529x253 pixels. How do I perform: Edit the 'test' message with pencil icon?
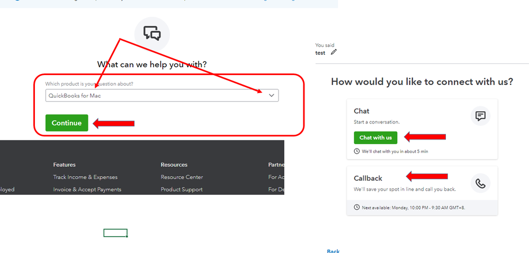click(x=334, y=52)
